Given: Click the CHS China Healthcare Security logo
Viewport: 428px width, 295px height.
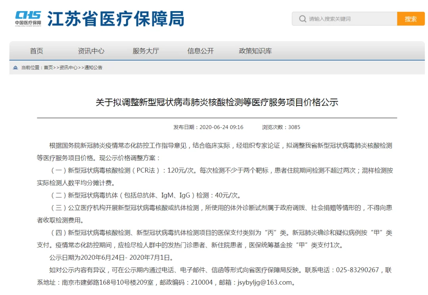Looking at the screenshot, I should 28,19.
